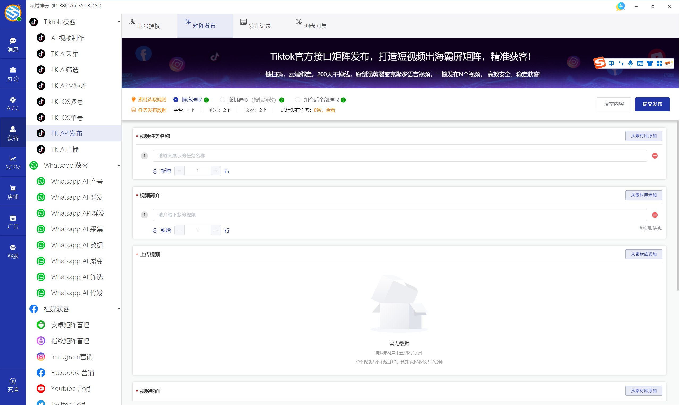Collapse the Tiktok 获客 group
Screen dimensions: 680x405
click(119, 22)
